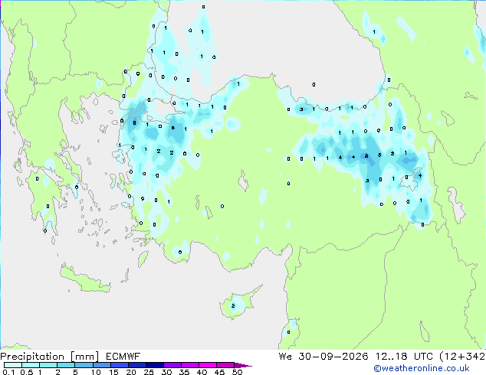The width and height of the screenshot is (486, 375).
Task: Click the 50 label under the legend
Action: click(237, 372)
